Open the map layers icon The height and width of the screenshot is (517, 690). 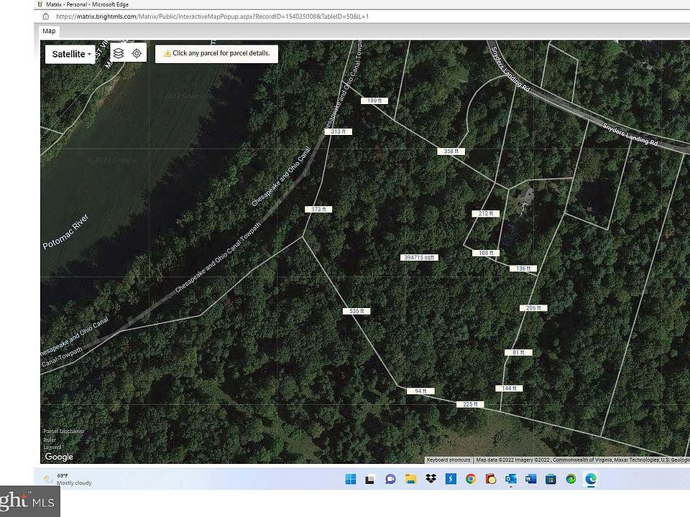pos(119,53)
